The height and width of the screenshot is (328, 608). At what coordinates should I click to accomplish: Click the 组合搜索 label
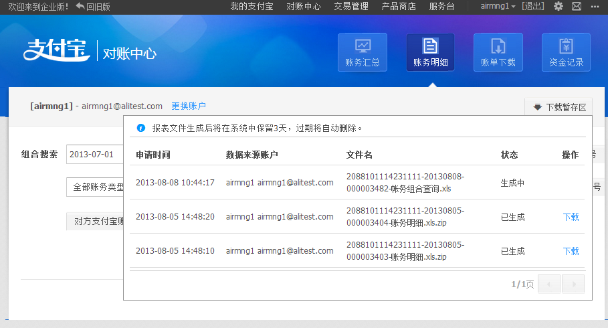click(x=39, y=154)
